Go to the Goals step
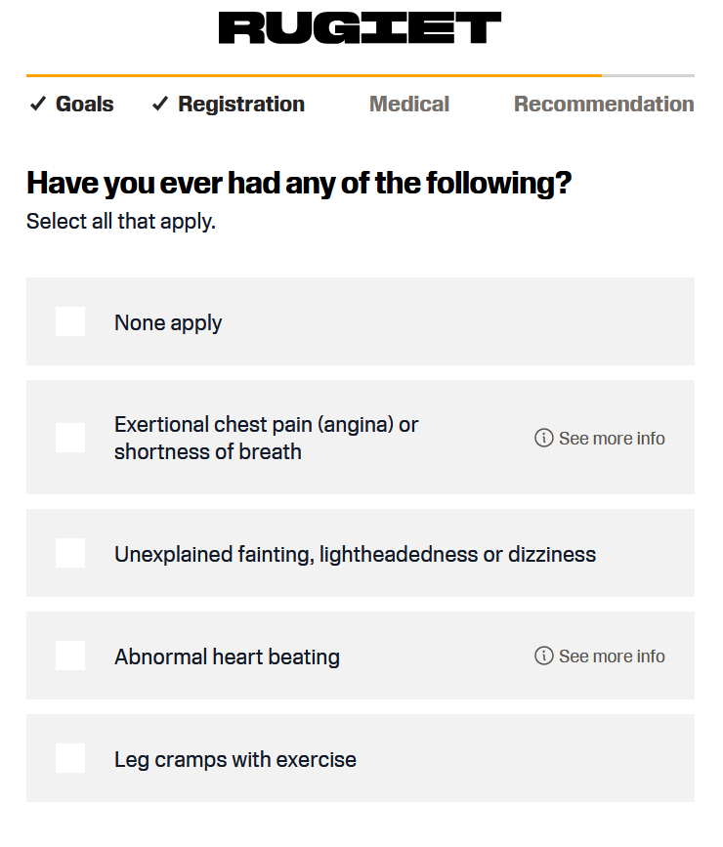Image resolution: width=723 pixels, height=847 pixels. (x=84, y=104)
